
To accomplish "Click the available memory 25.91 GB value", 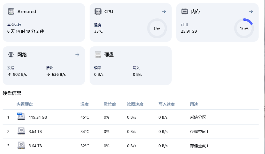I will pos(189,31).
